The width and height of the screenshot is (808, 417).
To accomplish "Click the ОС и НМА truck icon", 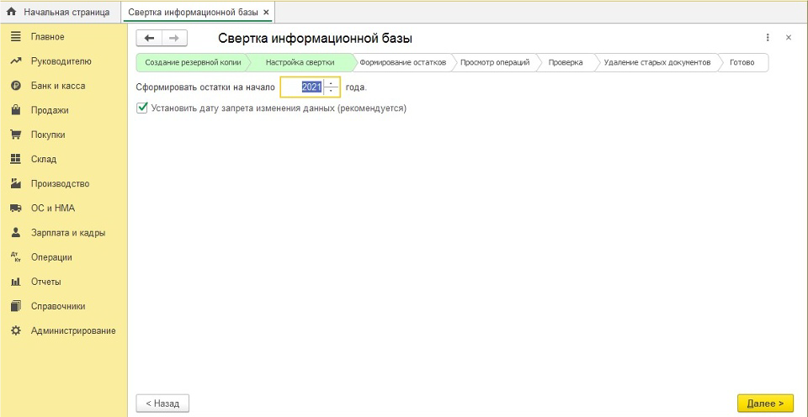I will pos(15,208).
